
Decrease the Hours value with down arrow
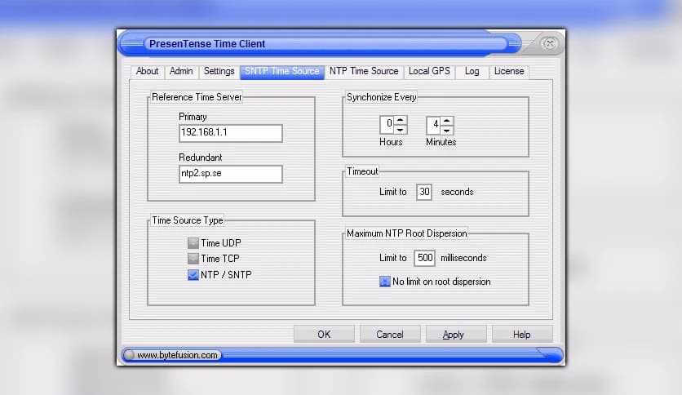(401, 130)
